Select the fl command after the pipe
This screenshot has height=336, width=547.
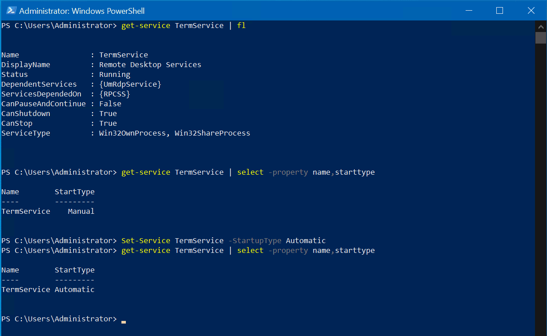click(x=241, y=25)
